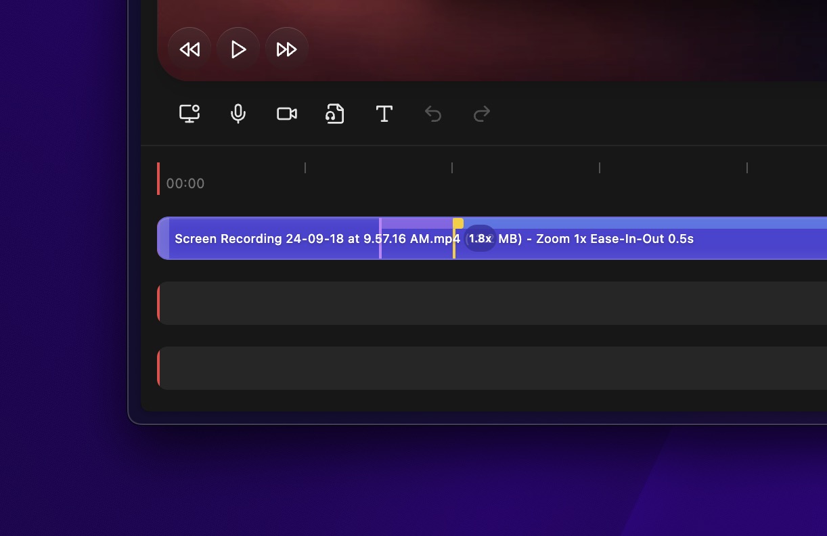Click the rewind button
The height and width of the screenshot is (536, 827).
(x=189, y=49)
